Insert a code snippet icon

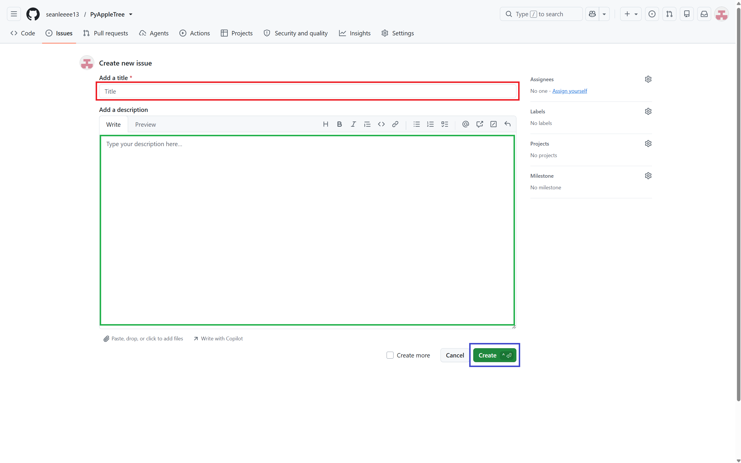coord(381,124)
